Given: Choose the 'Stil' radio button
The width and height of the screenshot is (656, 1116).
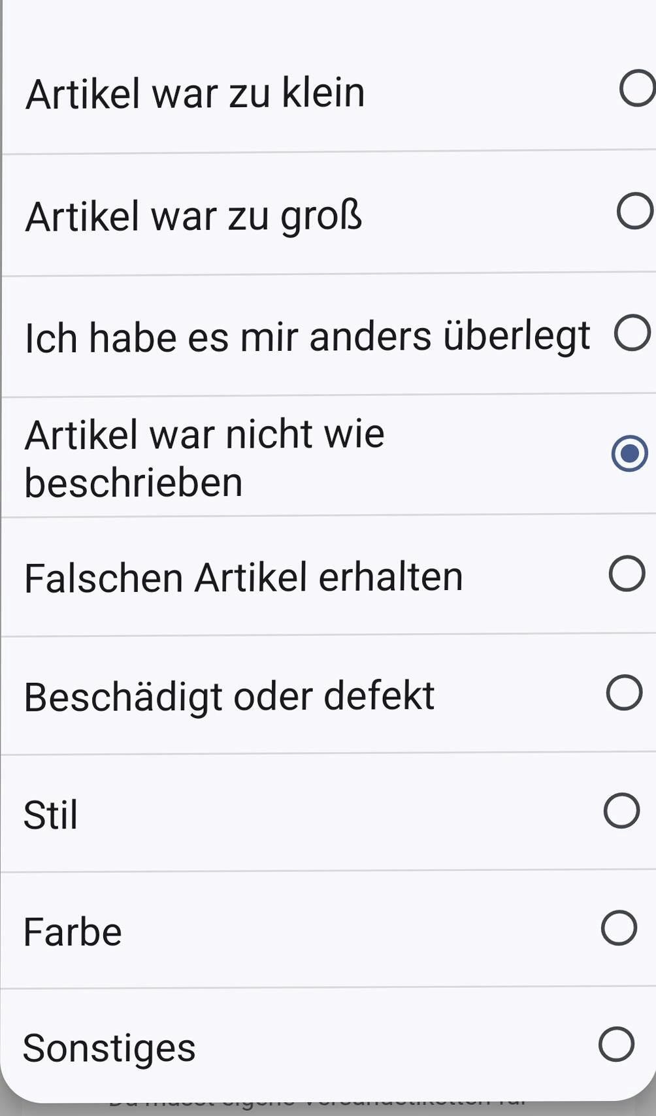Looking at the screenshot, I should [621, 811].
